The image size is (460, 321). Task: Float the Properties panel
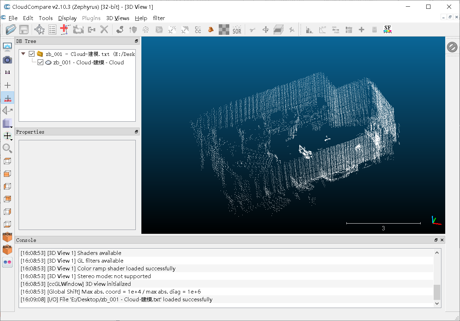pyautogui.click(x=136, y=132)
